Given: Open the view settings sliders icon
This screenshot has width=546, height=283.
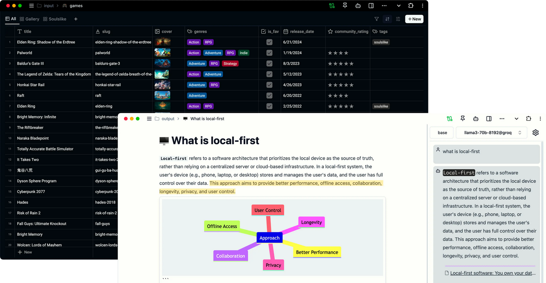Looking at the screenshot, I should (397, 19).
